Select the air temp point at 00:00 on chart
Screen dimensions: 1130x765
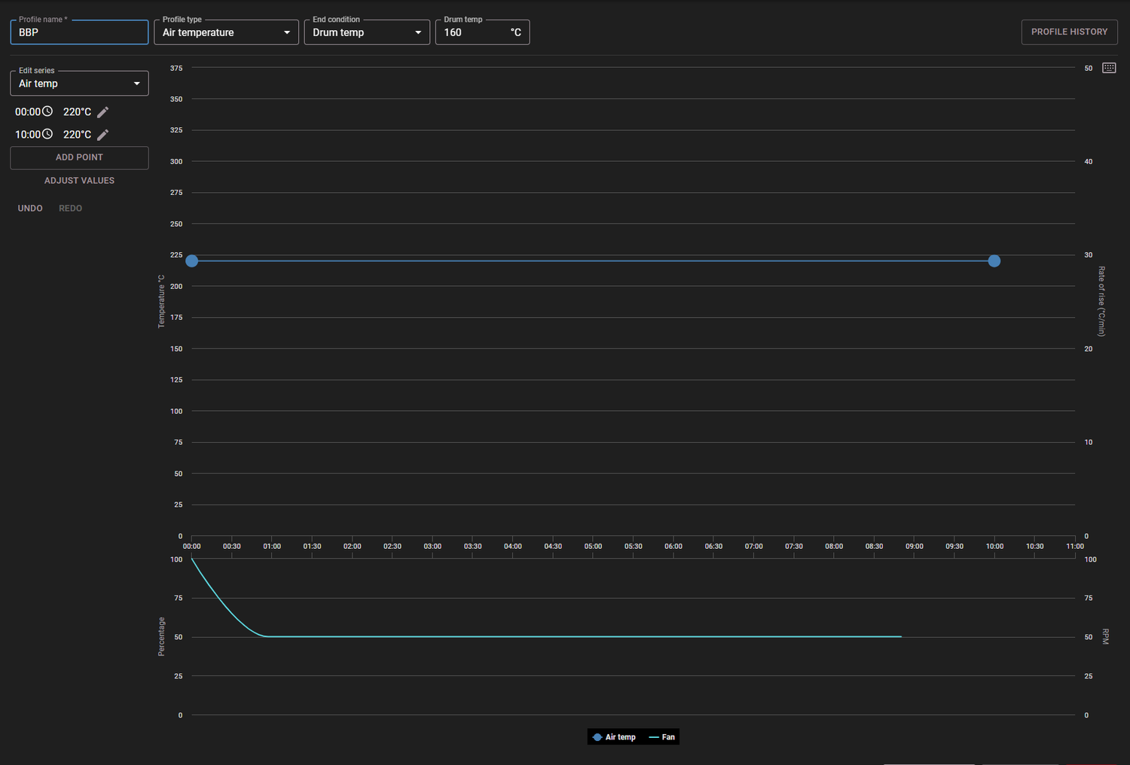192,261
